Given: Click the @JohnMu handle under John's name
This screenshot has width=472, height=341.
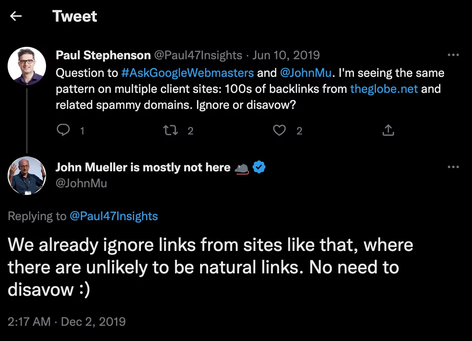Looking at the screenshot, I should [81, 183].
